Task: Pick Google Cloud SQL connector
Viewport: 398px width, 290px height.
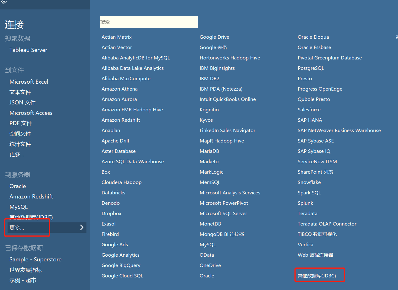Action: pos(122,276)
